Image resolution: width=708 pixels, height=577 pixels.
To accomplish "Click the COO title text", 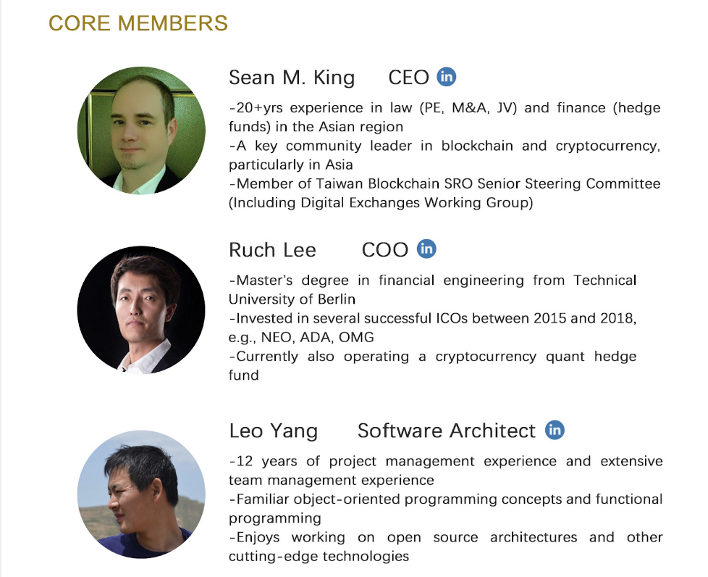I will tap(385, 250).
